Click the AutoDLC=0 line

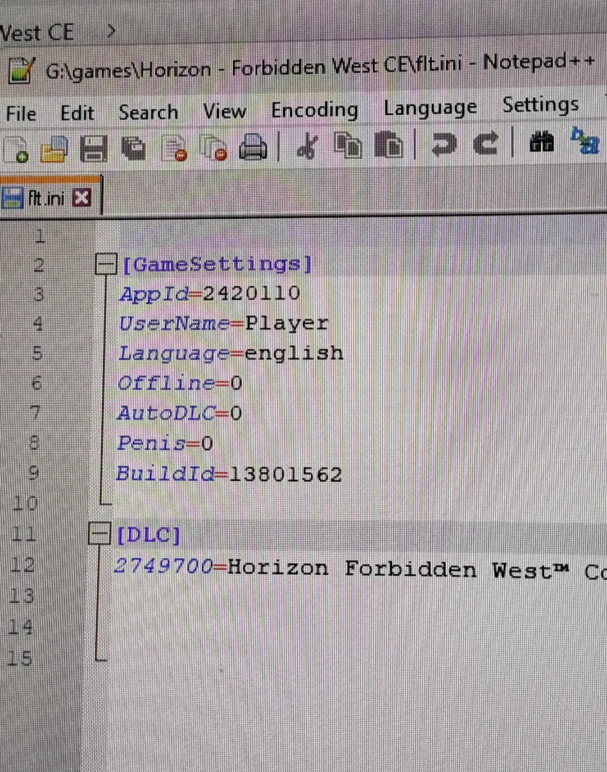[179, 414]
